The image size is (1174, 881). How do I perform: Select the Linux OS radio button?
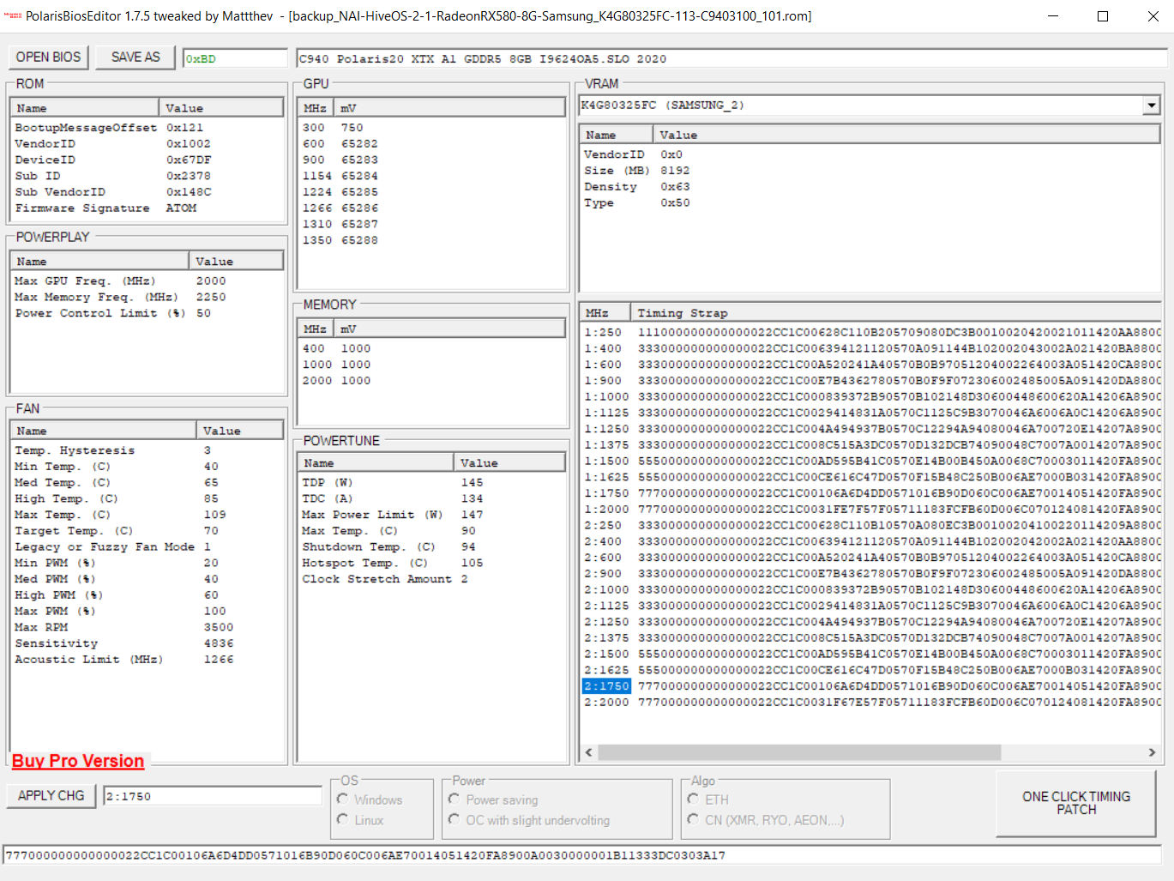tap(343, 820)
